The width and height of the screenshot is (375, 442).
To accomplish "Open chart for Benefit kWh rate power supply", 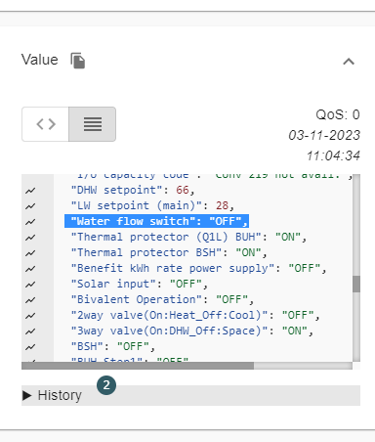I will [x=30, y=269].
